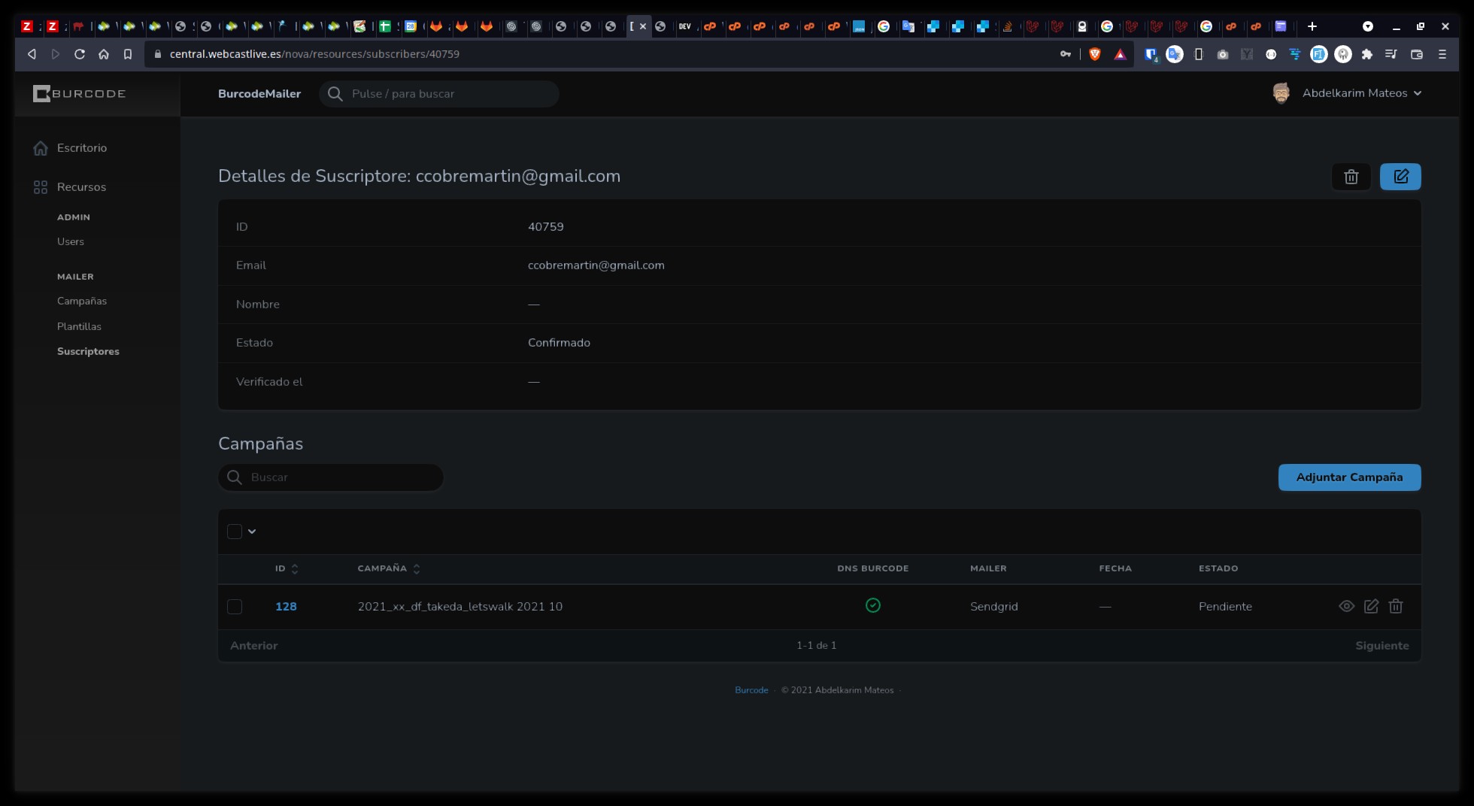View campaign 128 via eye icon

[x=1346, y=606]
